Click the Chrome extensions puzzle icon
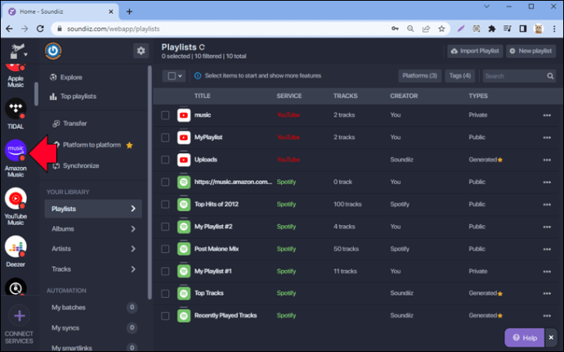Screen dimensions: 564x352 (x=492, y=29)
